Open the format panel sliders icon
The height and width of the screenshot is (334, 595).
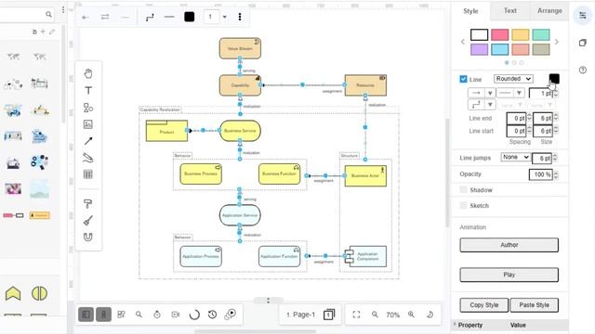(583, 16)
